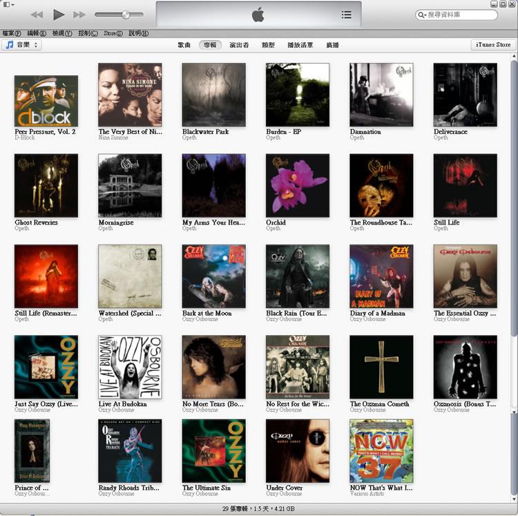
Task: Click the 'Various Artists' artist text
Action: [367, 493]
